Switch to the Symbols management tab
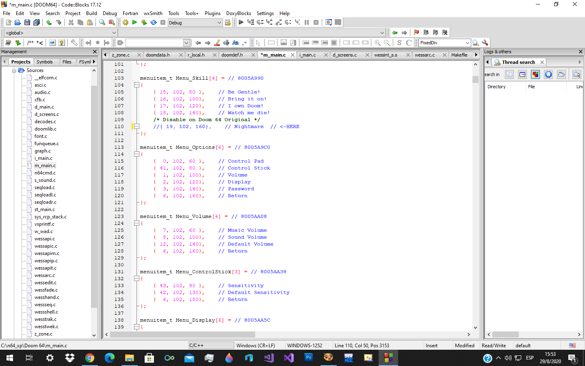This screenshot has width=585, height=366. [x=45, y=62]
